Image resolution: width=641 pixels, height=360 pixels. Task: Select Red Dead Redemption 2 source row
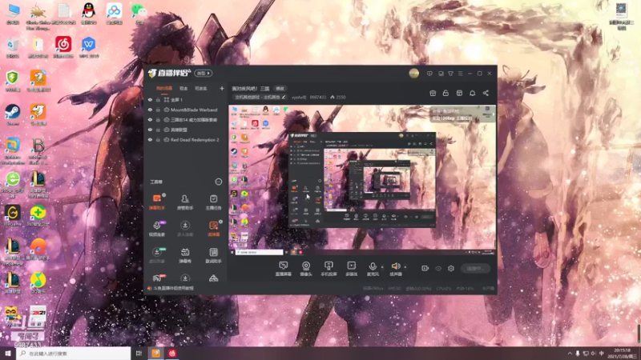coord(186,139)
